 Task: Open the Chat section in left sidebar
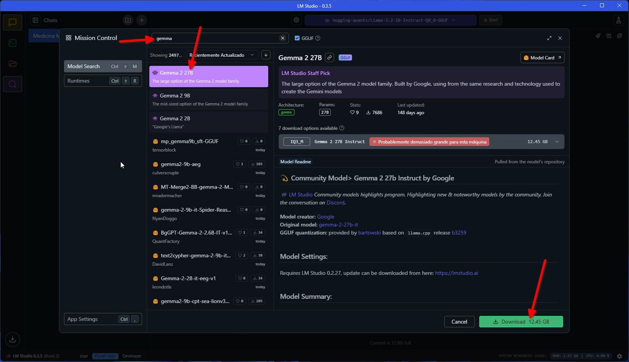point(13,22)
